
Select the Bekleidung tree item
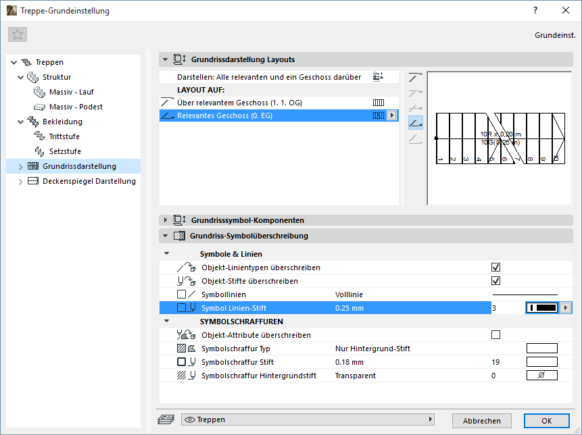click(x=62, y=122)
